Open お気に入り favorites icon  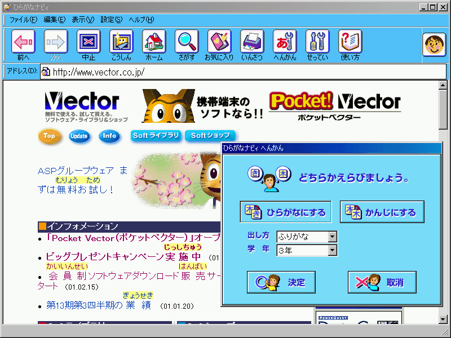pyautogui.click(x=219, y=42)
